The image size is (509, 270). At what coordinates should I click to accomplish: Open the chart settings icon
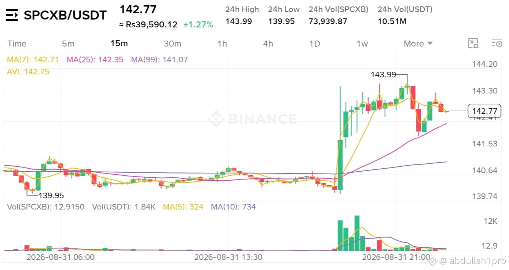pyautogui.click(x=497, y=44)
